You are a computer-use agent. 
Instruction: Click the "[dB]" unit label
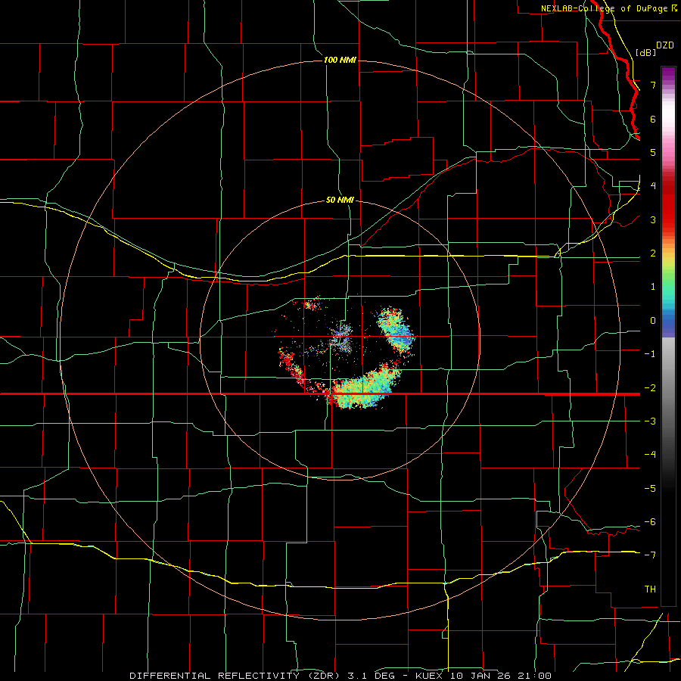point(645,52)
